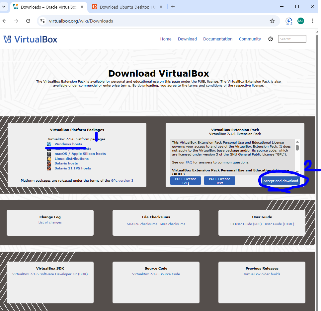Open site information icon in address bar
The width and height of the screenshot is (321, 311).
pos(42,21)
